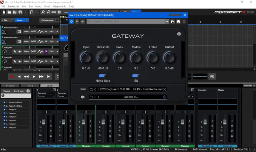Open a project with the folder icon
The height and width of the screenshot is (152, 256).
(x=9, y=12)
